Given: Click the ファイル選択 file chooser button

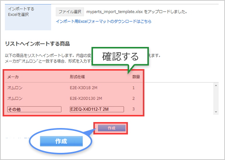Looking at the screenshot, I should point(70,12).
